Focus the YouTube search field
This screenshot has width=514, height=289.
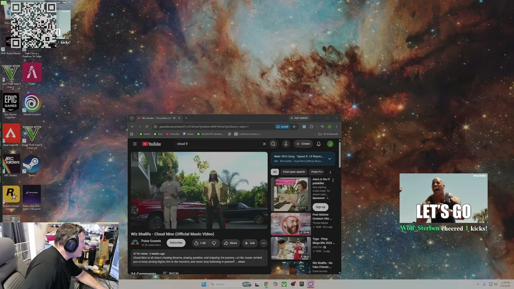point(218,144)
